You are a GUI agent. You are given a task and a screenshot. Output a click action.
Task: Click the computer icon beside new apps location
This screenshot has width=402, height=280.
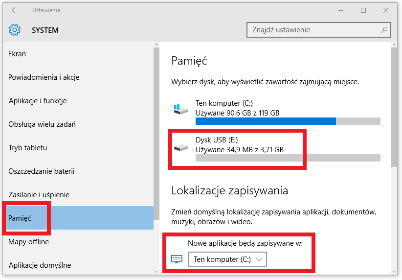point(177,259)
